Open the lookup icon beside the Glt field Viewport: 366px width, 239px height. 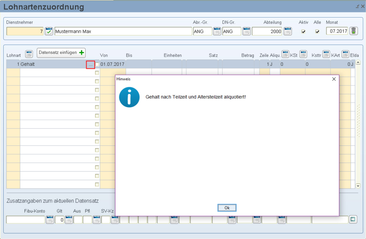[x=69, y=220]
